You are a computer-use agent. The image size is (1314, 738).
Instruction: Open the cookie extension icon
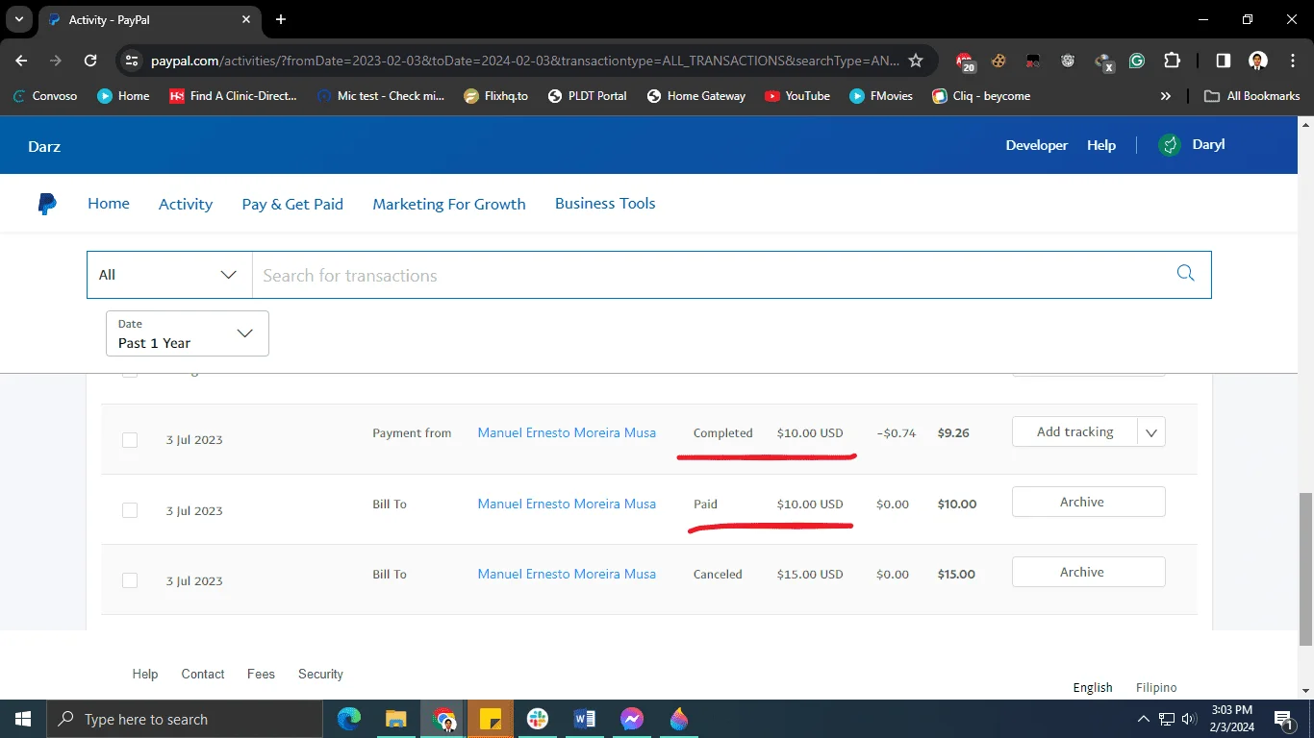[x=999, y=61]
